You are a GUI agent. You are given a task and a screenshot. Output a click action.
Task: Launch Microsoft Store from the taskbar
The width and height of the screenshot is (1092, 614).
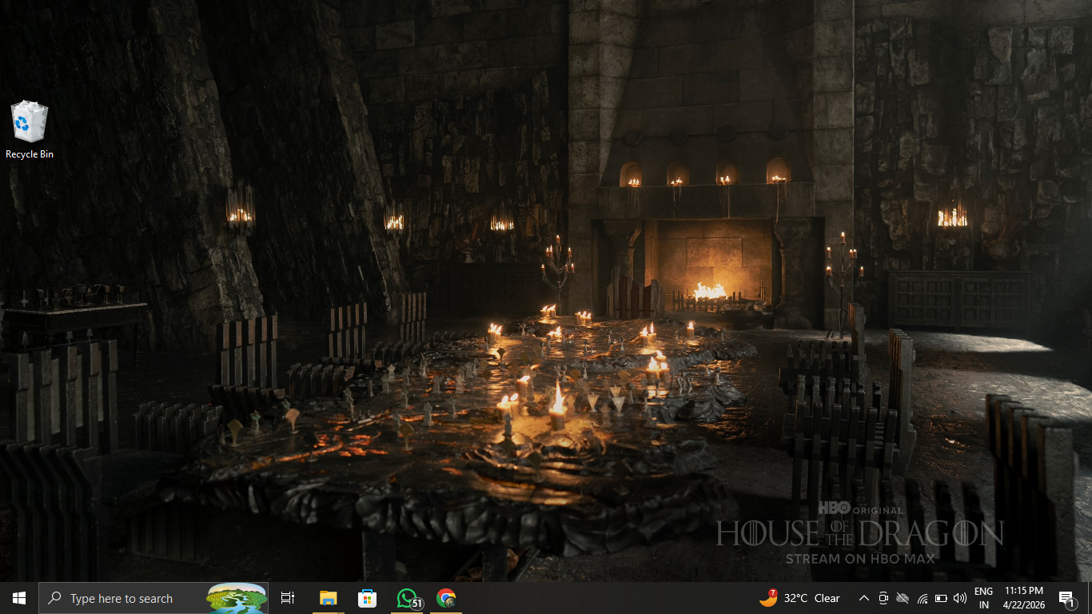(x=368, y=598)
